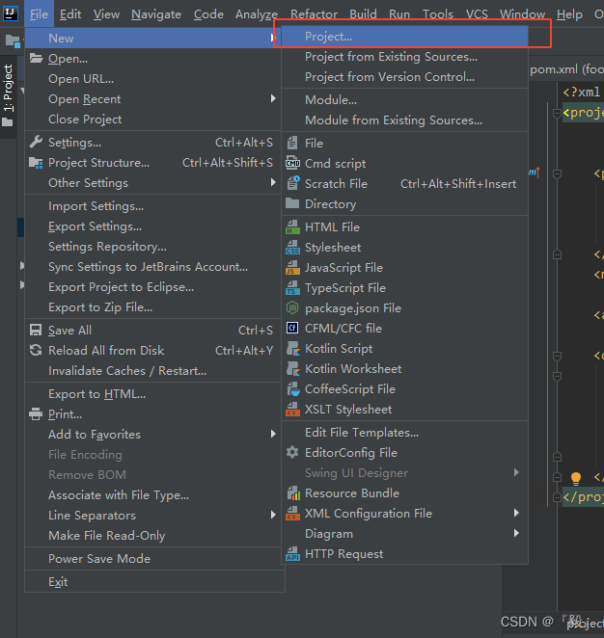Click the Stylesheet CSS icon

[292, 248]
